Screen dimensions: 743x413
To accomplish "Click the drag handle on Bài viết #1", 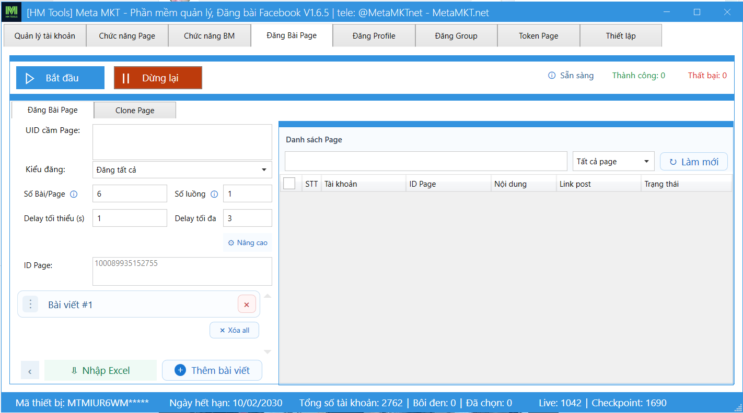I will (30, 304).
